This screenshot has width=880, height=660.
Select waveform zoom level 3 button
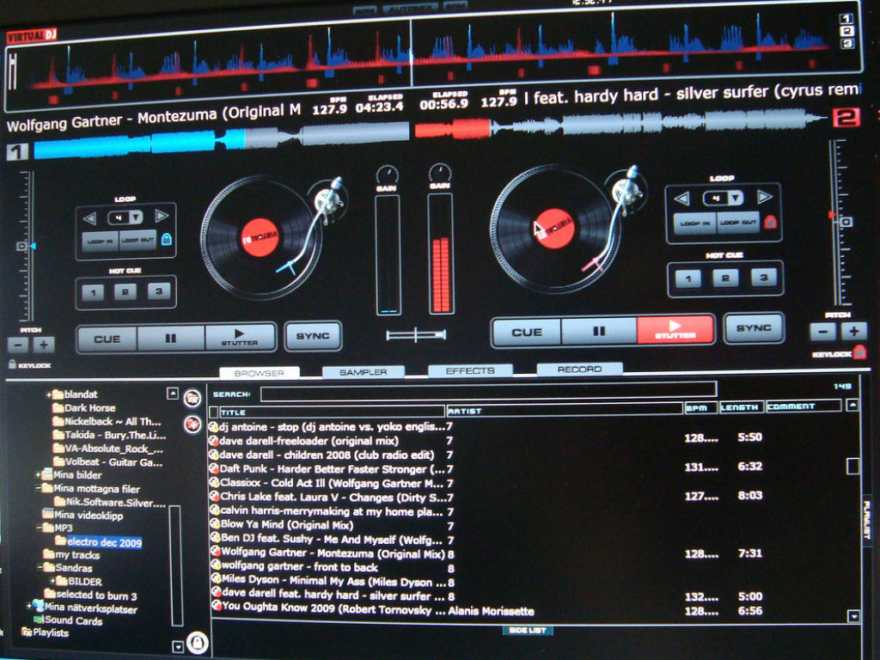coord(846,43)
